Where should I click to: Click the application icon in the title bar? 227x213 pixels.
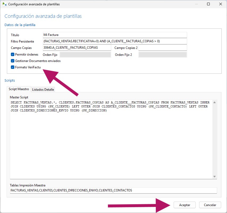pos(4,4)
